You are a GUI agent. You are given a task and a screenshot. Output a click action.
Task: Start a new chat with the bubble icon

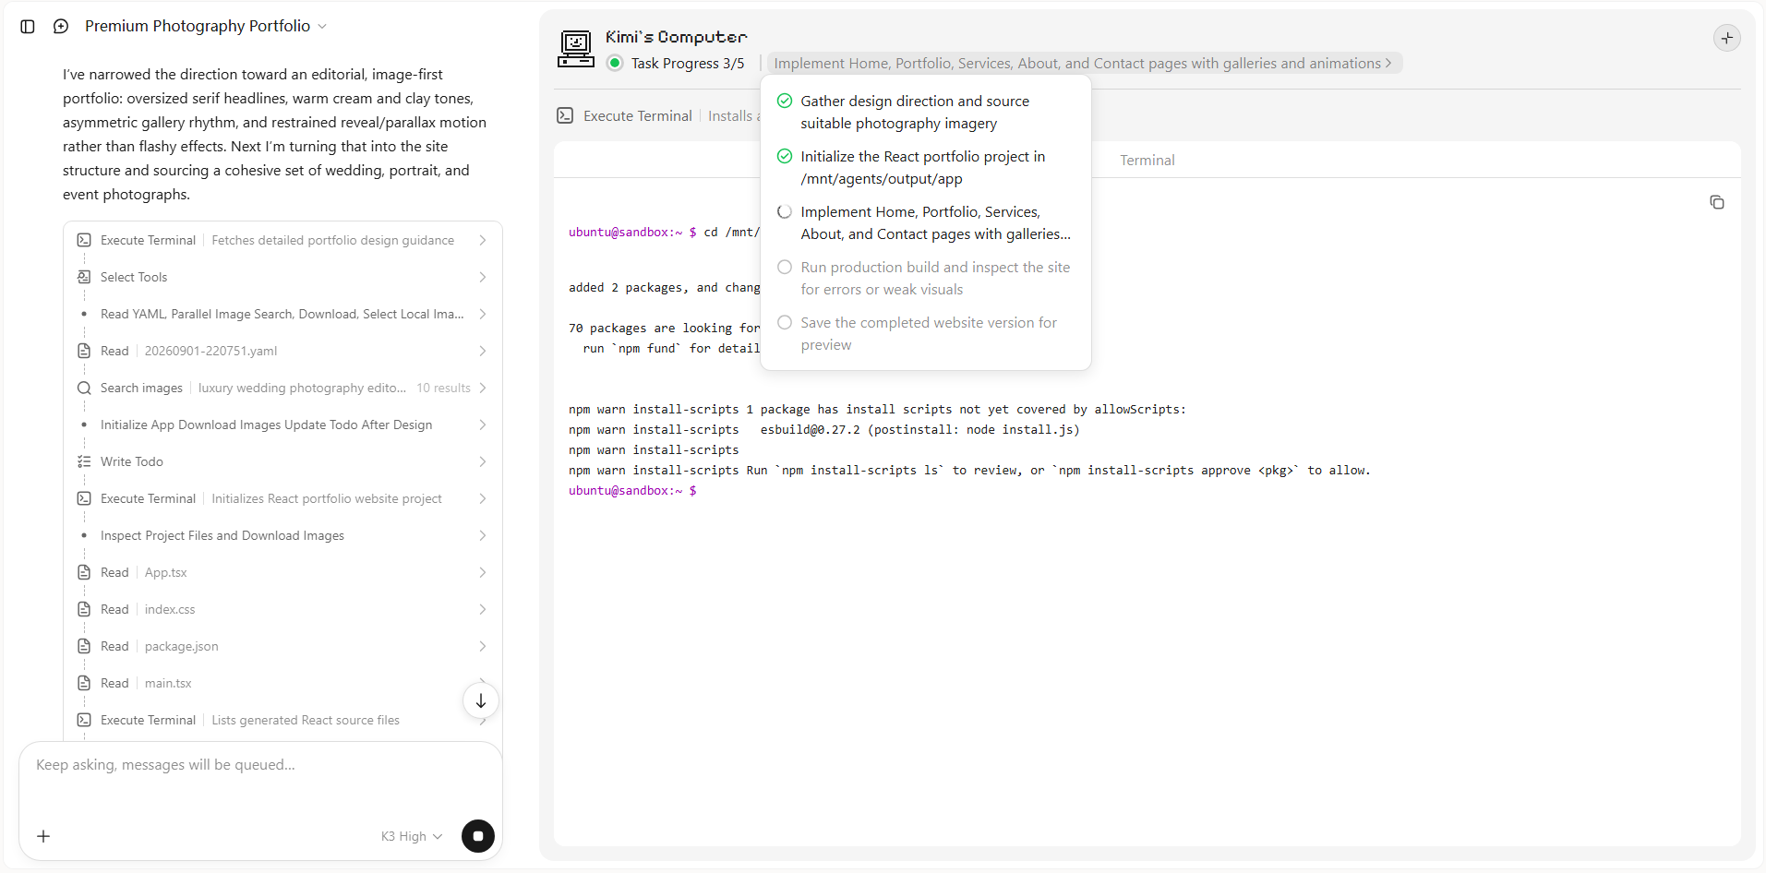pyautogui.click(x=61, y=27)
